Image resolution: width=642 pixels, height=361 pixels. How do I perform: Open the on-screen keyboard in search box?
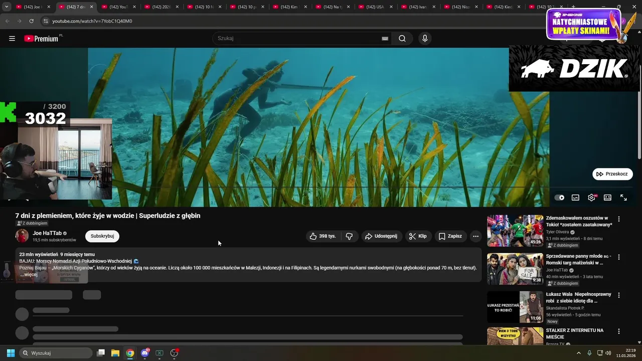[x=385, y=39]
